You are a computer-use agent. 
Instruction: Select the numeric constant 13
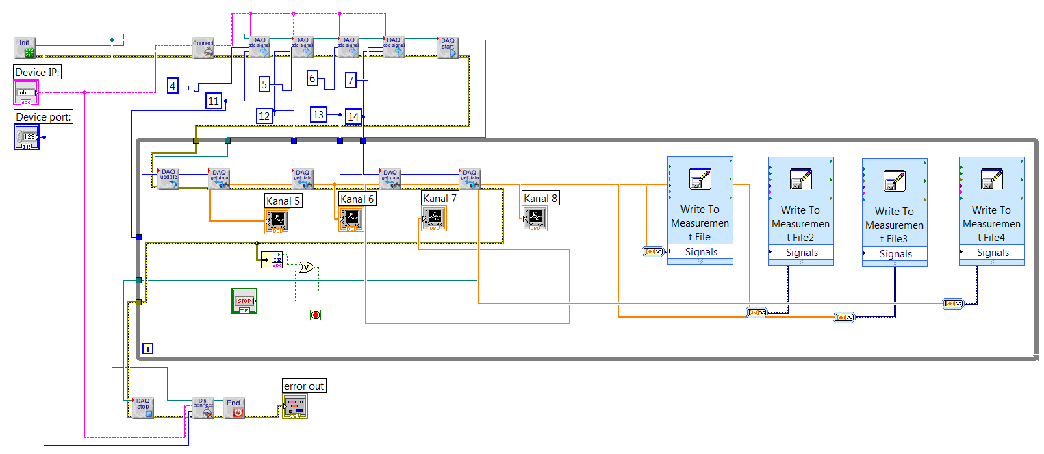(318, 114)
